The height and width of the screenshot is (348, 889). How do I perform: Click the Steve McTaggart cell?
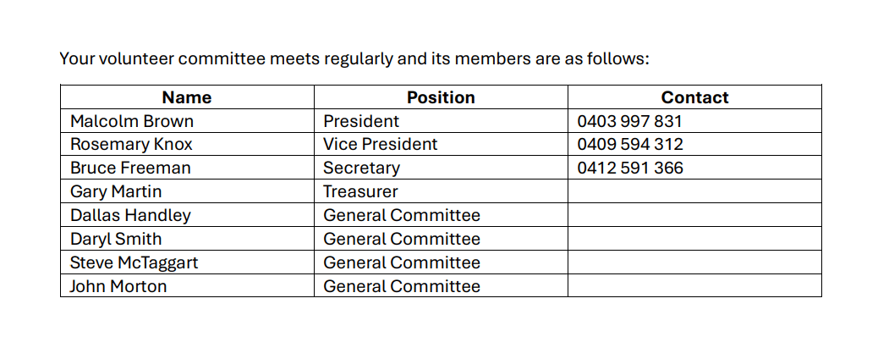tap(134, 262)
